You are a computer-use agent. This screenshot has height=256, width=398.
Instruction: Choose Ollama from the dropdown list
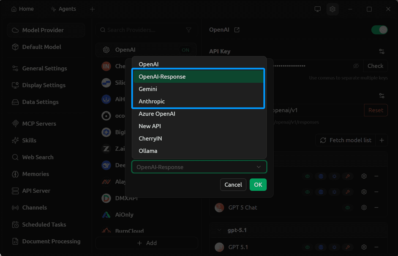199,151
